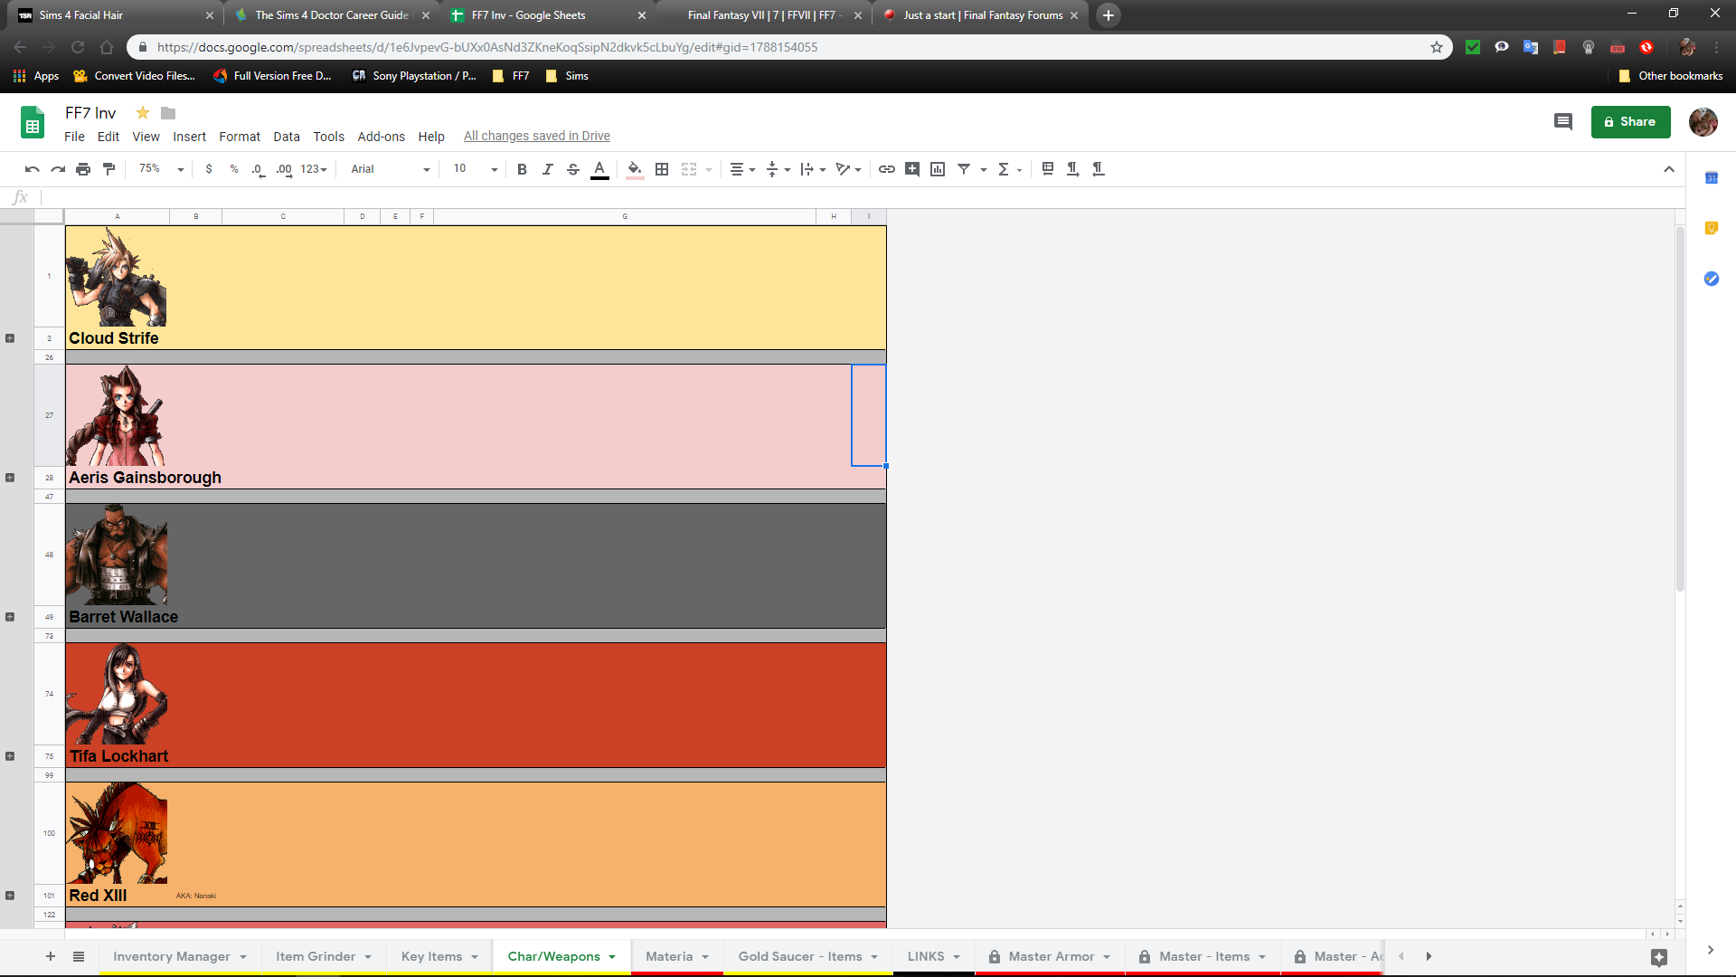
Task: Toggle italic formatting
Action: tap(547, 169)
